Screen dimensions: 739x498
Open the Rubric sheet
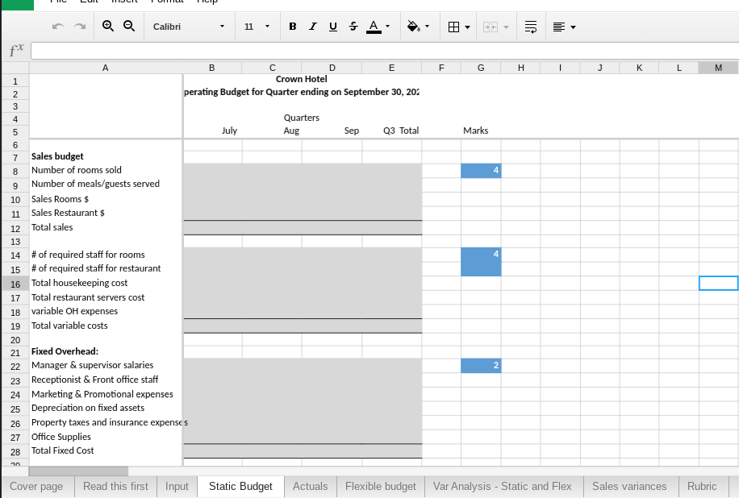pos(701,486)
